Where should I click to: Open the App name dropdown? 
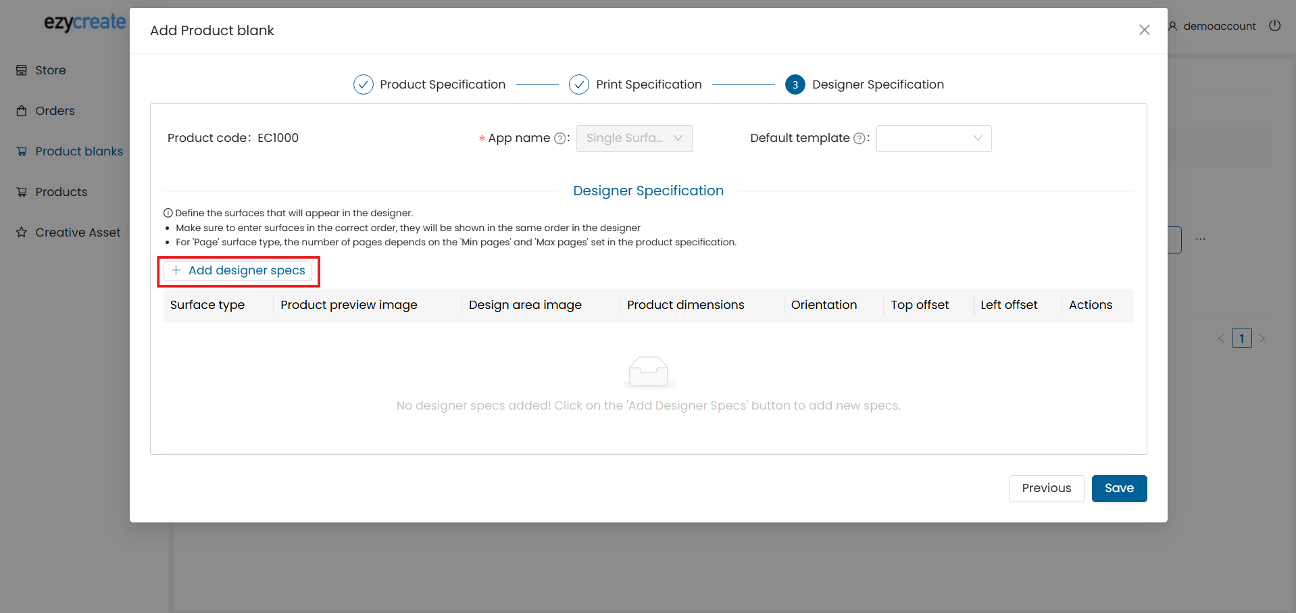(x=634, y=139)
